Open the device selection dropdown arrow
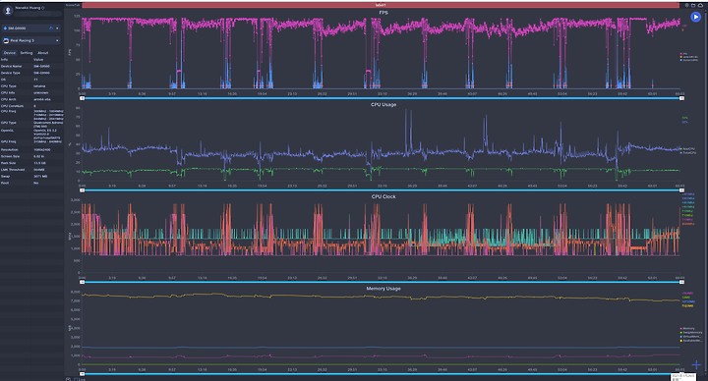Image resolution: width=708 pixels, height=381 pixels. tap(57, 27)
